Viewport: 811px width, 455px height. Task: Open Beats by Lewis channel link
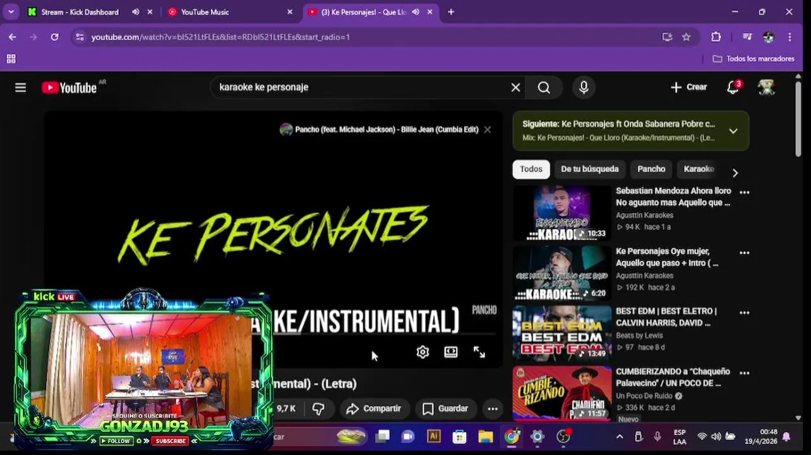click(x=639, y=336)
